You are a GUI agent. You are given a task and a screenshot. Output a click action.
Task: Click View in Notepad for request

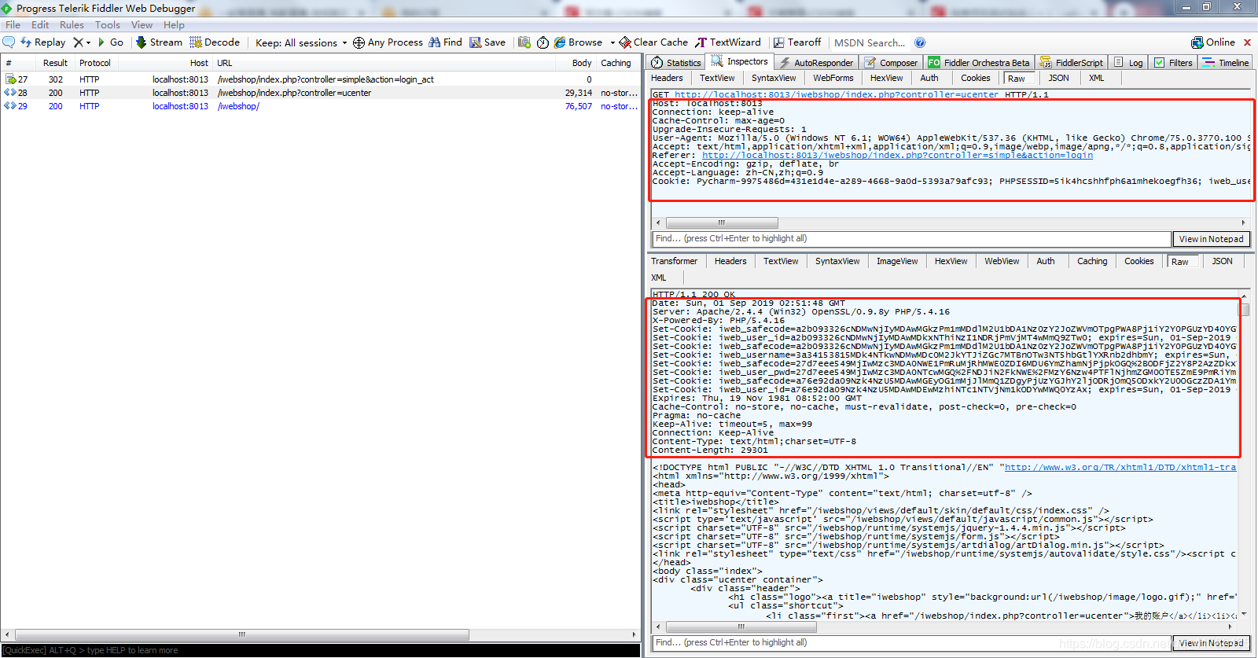[1211, 239]
